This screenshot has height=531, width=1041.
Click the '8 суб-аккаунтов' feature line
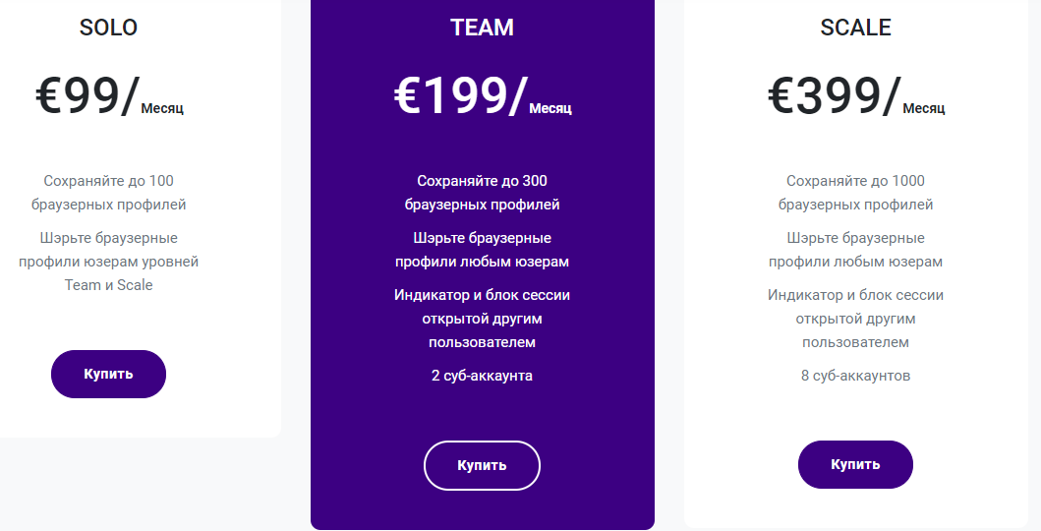click(x=855, y=376)
